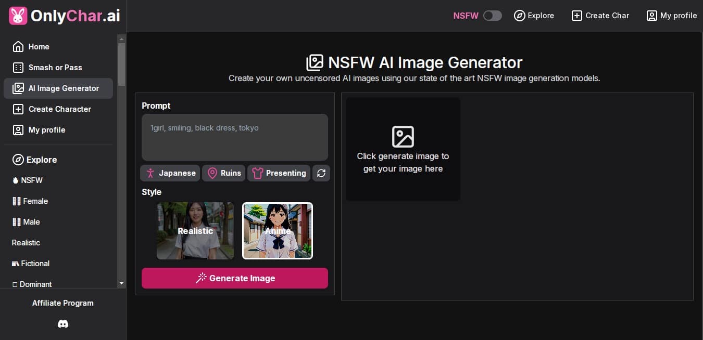
Task: Open the Affiliate Program link
Action: tap(63, 303)
